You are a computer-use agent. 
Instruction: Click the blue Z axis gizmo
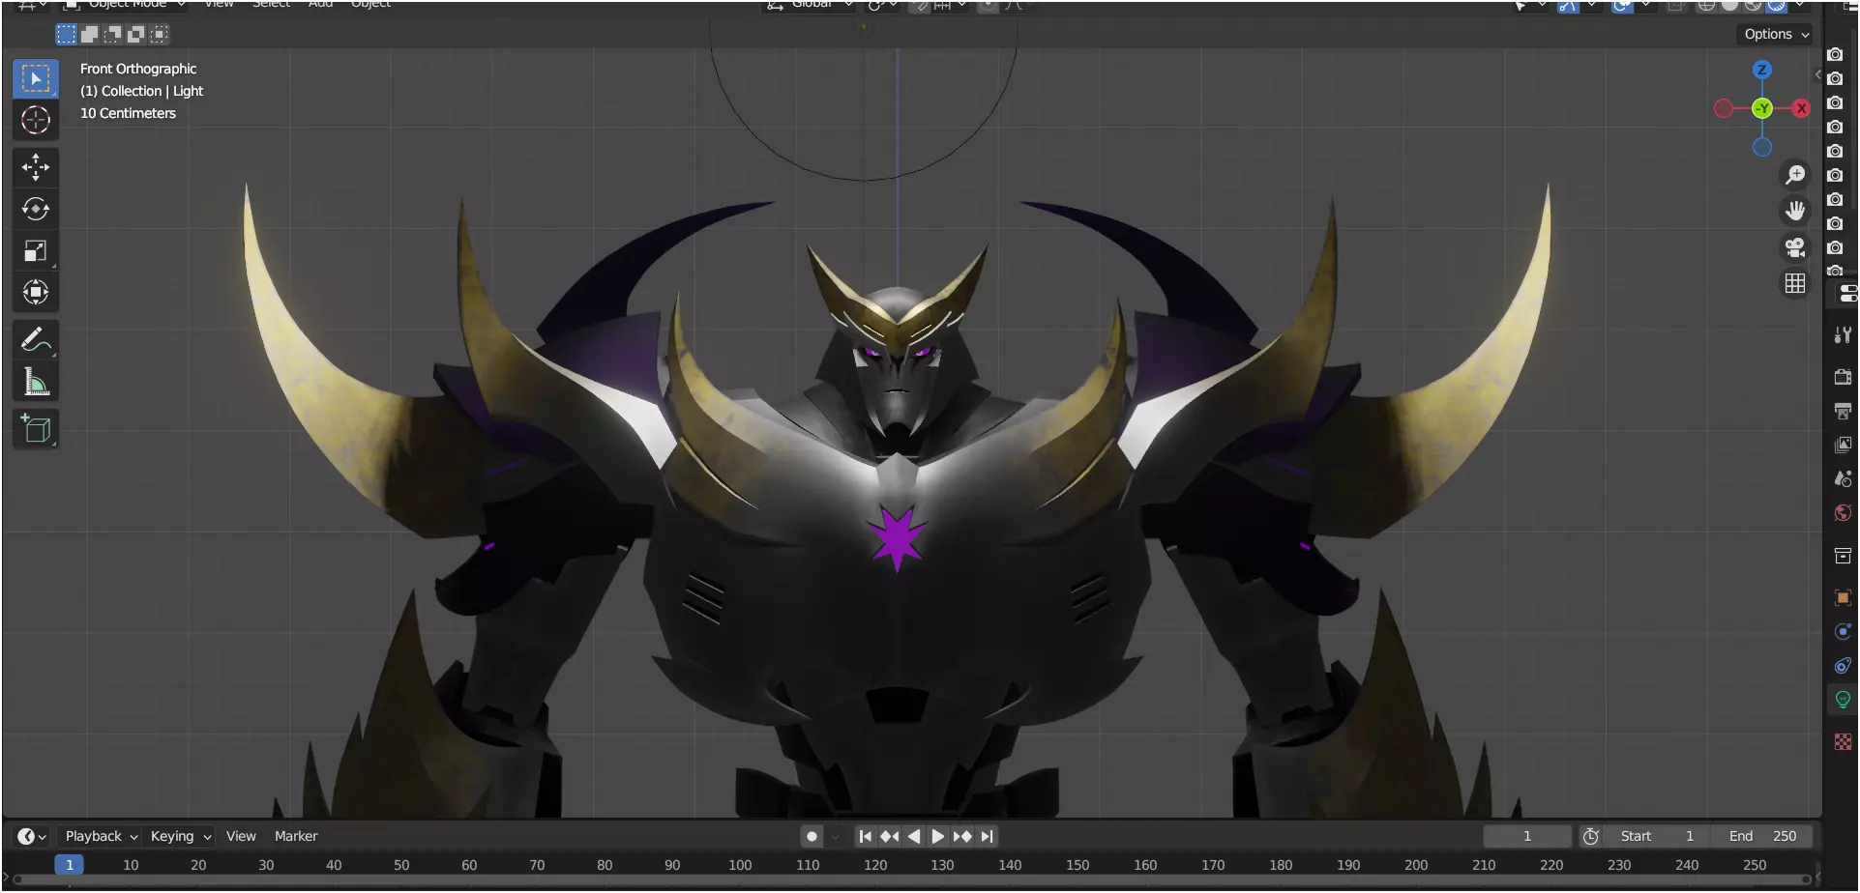pyautogui.click(x=1762, y=70)
